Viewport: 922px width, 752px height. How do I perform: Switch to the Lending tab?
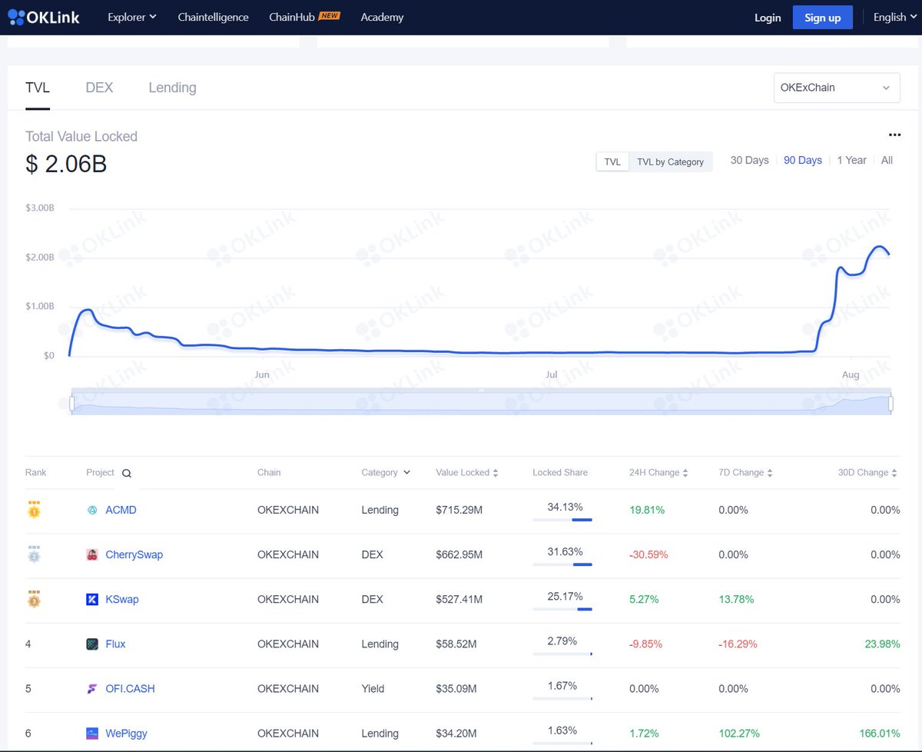click(172, 88)
